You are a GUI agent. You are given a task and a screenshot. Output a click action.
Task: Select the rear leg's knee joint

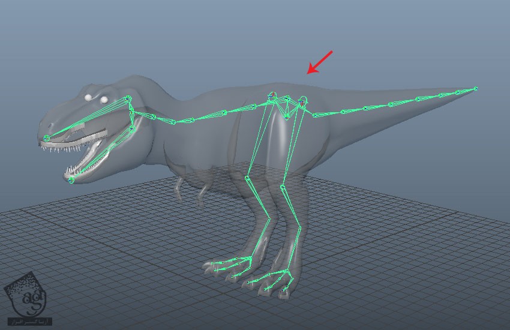point(282,187)
